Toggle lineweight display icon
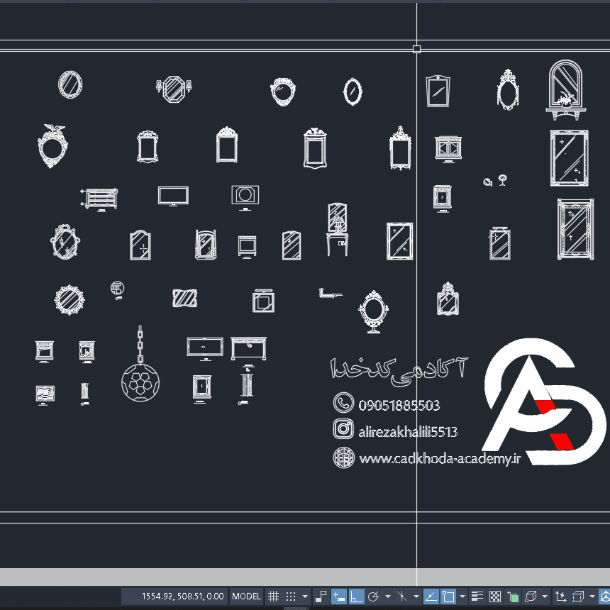Screen dimensions: 610x610 (x=477, y=596)
